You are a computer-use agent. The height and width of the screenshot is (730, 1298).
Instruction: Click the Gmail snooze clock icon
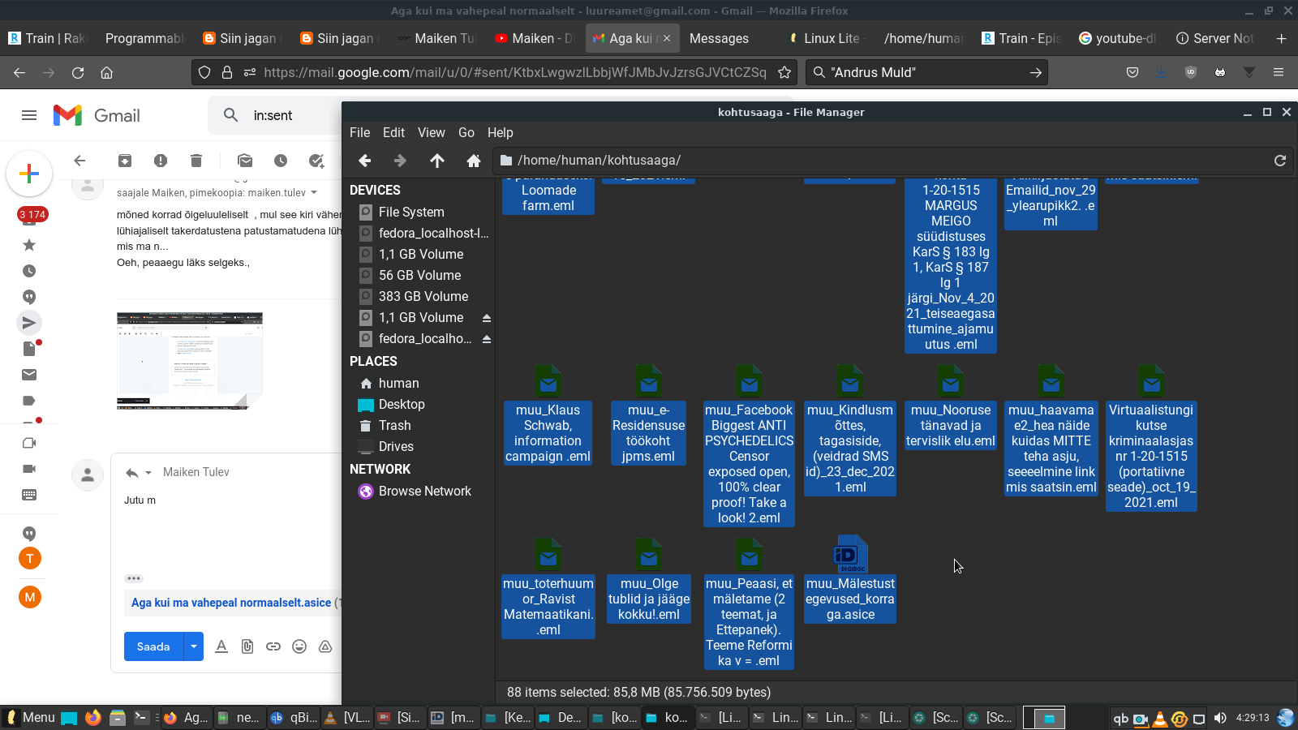(281, 161)
